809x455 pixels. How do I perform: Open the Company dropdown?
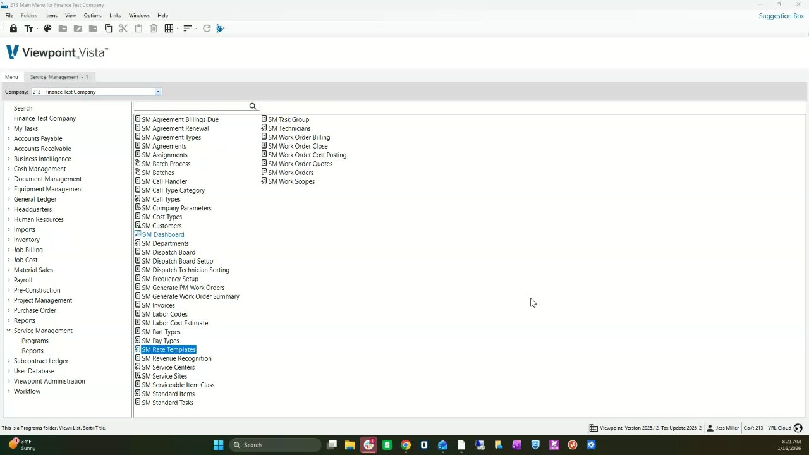[158, 92]
